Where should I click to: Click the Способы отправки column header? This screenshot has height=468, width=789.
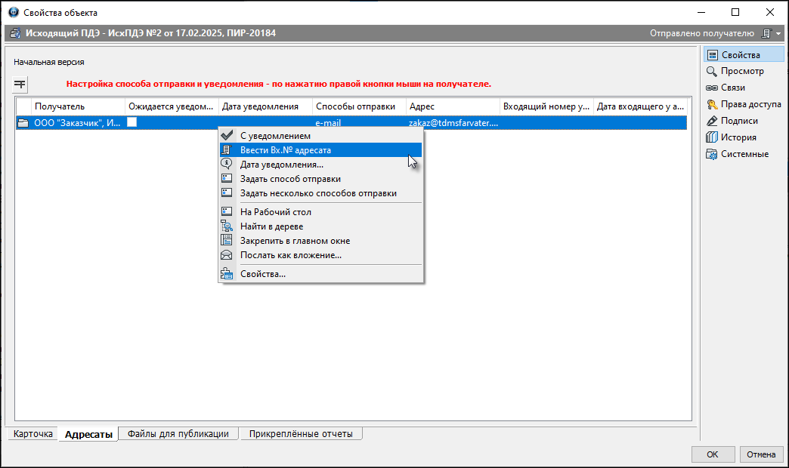(x=359, y=106)
